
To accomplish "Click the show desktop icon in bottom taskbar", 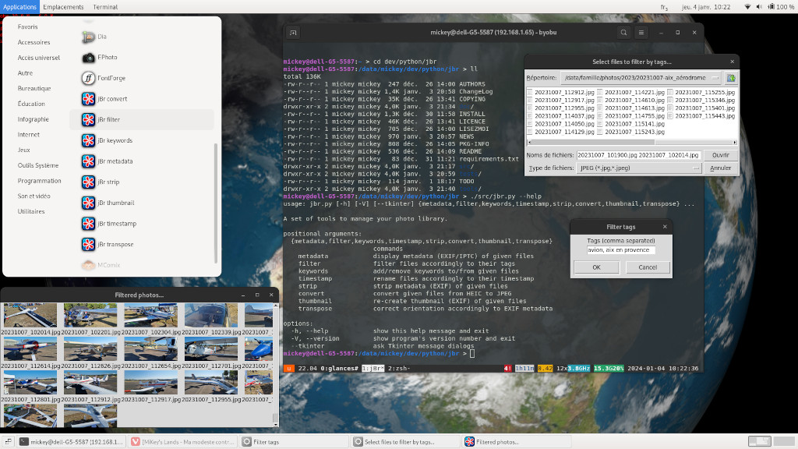I will click(x=8, y=442).
